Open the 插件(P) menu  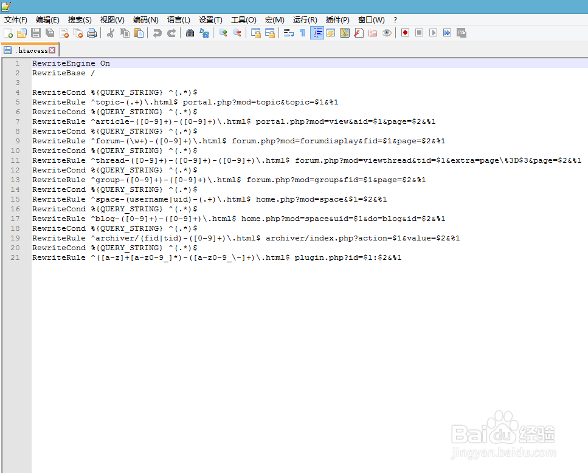click(x=337, y=20)
